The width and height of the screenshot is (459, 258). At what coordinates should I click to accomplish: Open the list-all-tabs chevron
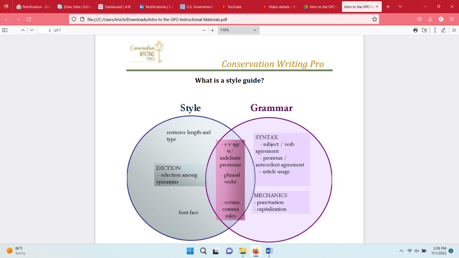[x=400, y=6]
